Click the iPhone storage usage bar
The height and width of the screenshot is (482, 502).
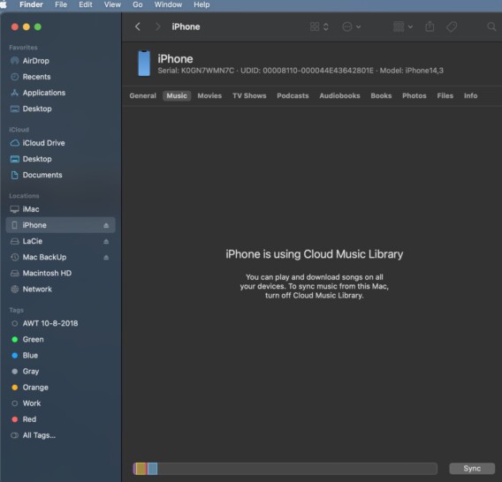coord(285,468)
